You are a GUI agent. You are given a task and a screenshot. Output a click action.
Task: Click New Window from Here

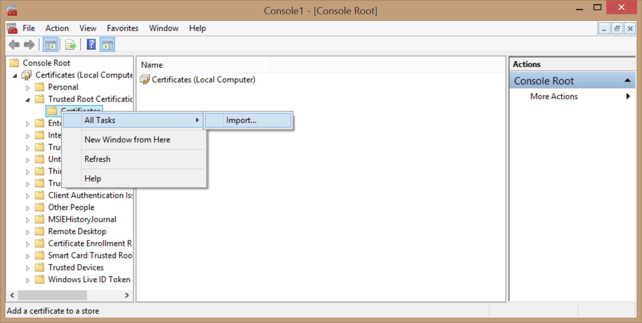127,139
